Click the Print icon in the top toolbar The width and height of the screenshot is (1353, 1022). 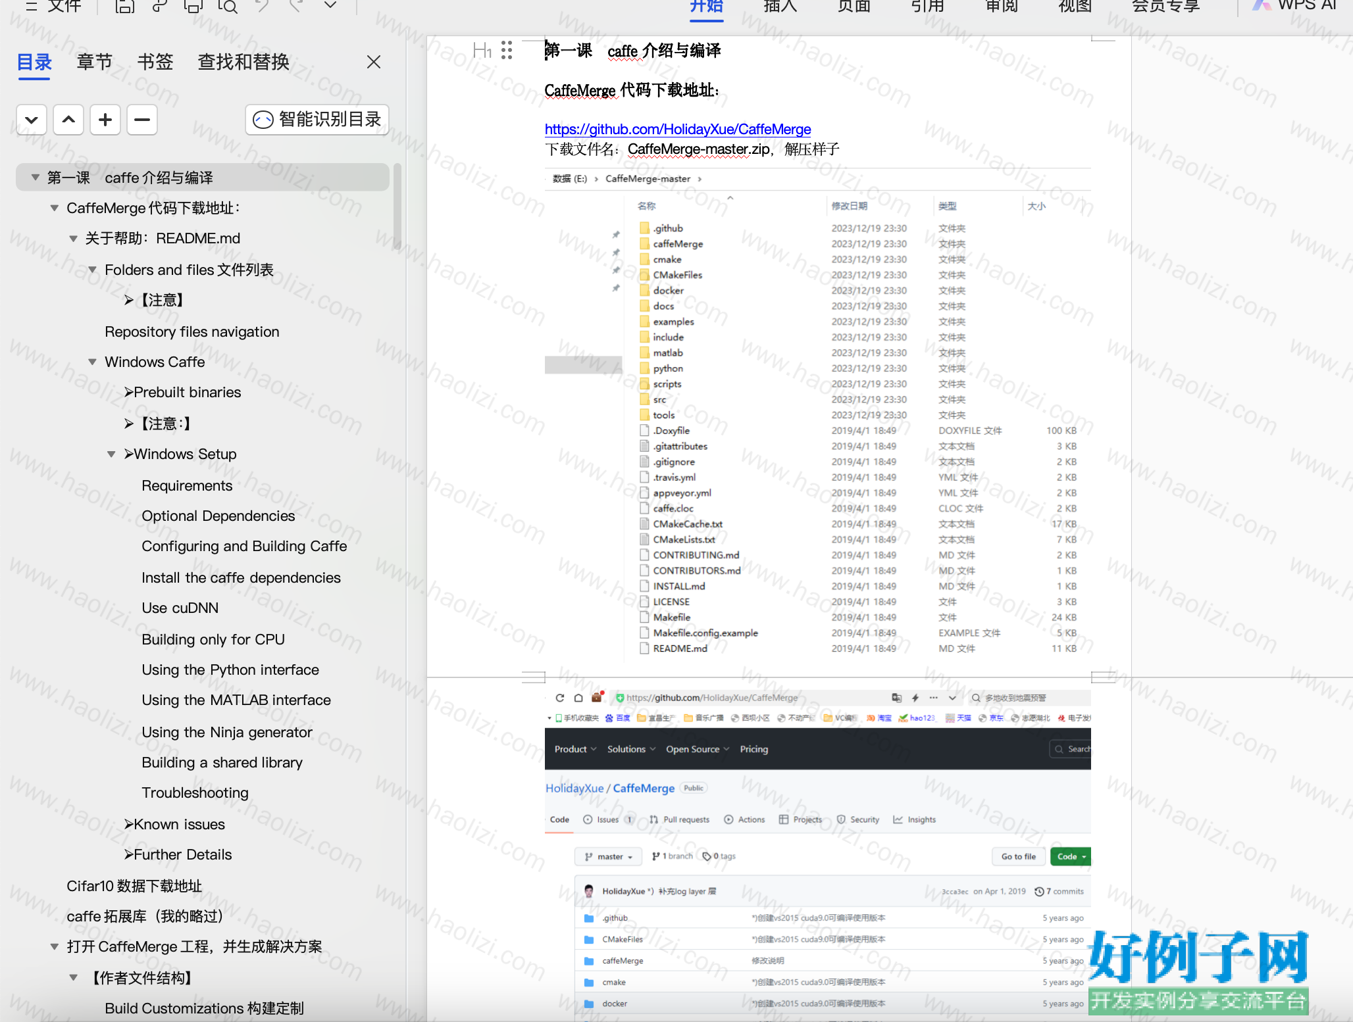pos(193,6)
